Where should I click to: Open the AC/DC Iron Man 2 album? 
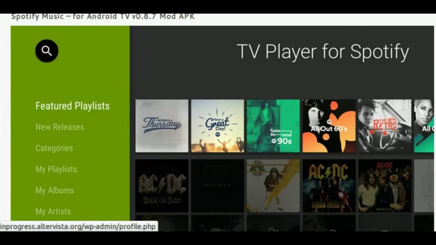pos(329,185)
